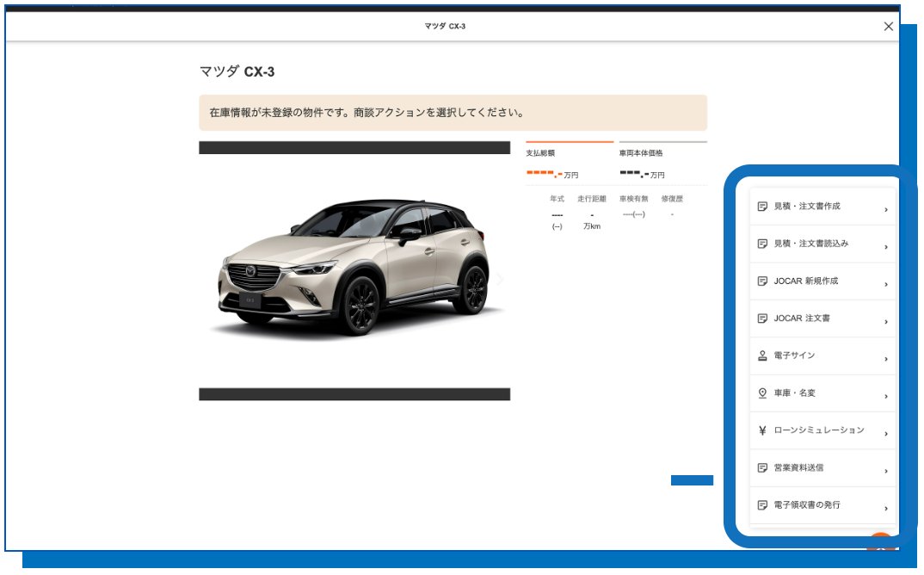Image resolution: width=924 pixels, height=575 pixels.
Task: Click chevron arrow beside JOCAR 新規作成
Action: (x=885, y=285)
